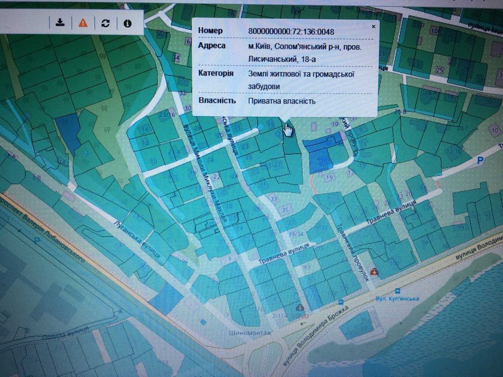The image size is (503, 377).
Task: Click the Травневий провулок street label
Action: point(353,252)
